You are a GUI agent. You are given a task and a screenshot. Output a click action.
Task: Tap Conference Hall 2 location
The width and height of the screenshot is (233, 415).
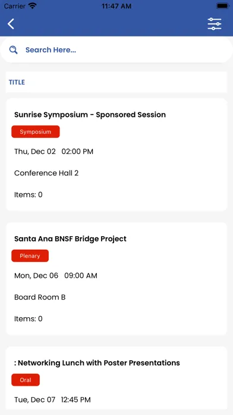pyautogui.click(x=46, y=173)
